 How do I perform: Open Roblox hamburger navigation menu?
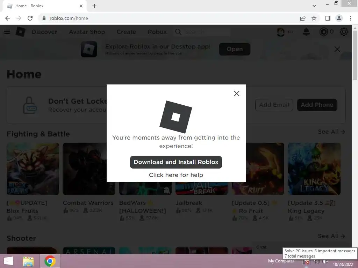point(7,32)
